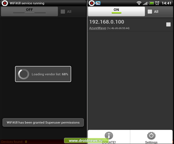Tap the WiFiKill notification icon in left status bar
174x144 pixels.
pos(5,3)
